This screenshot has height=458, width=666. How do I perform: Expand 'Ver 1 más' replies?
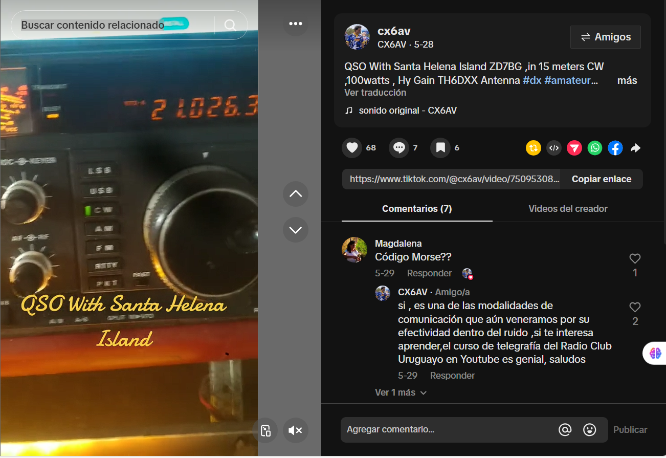401,392
